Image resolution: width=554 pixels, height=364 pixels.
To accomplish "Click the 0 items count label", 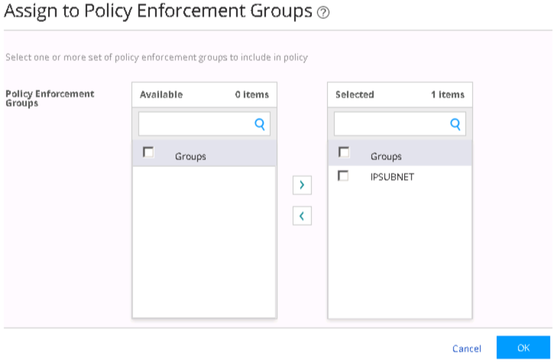I will click(x=252, y=95).
